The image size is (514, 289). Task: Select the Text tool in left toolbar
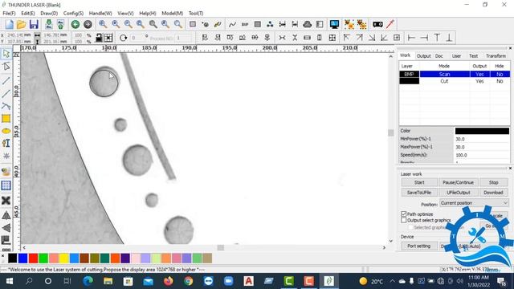pyautogui.click(x=6, y=143)
